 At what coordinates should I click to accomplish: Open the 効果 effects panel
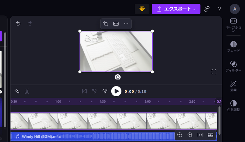233,86
